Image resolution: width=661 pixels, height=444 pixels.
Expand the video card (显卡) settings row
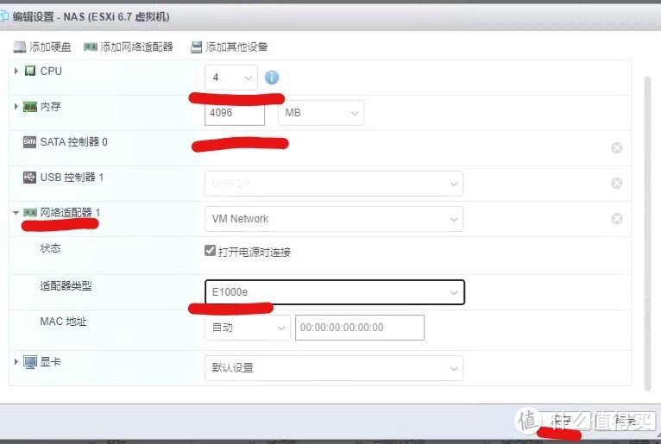[16, 361]
